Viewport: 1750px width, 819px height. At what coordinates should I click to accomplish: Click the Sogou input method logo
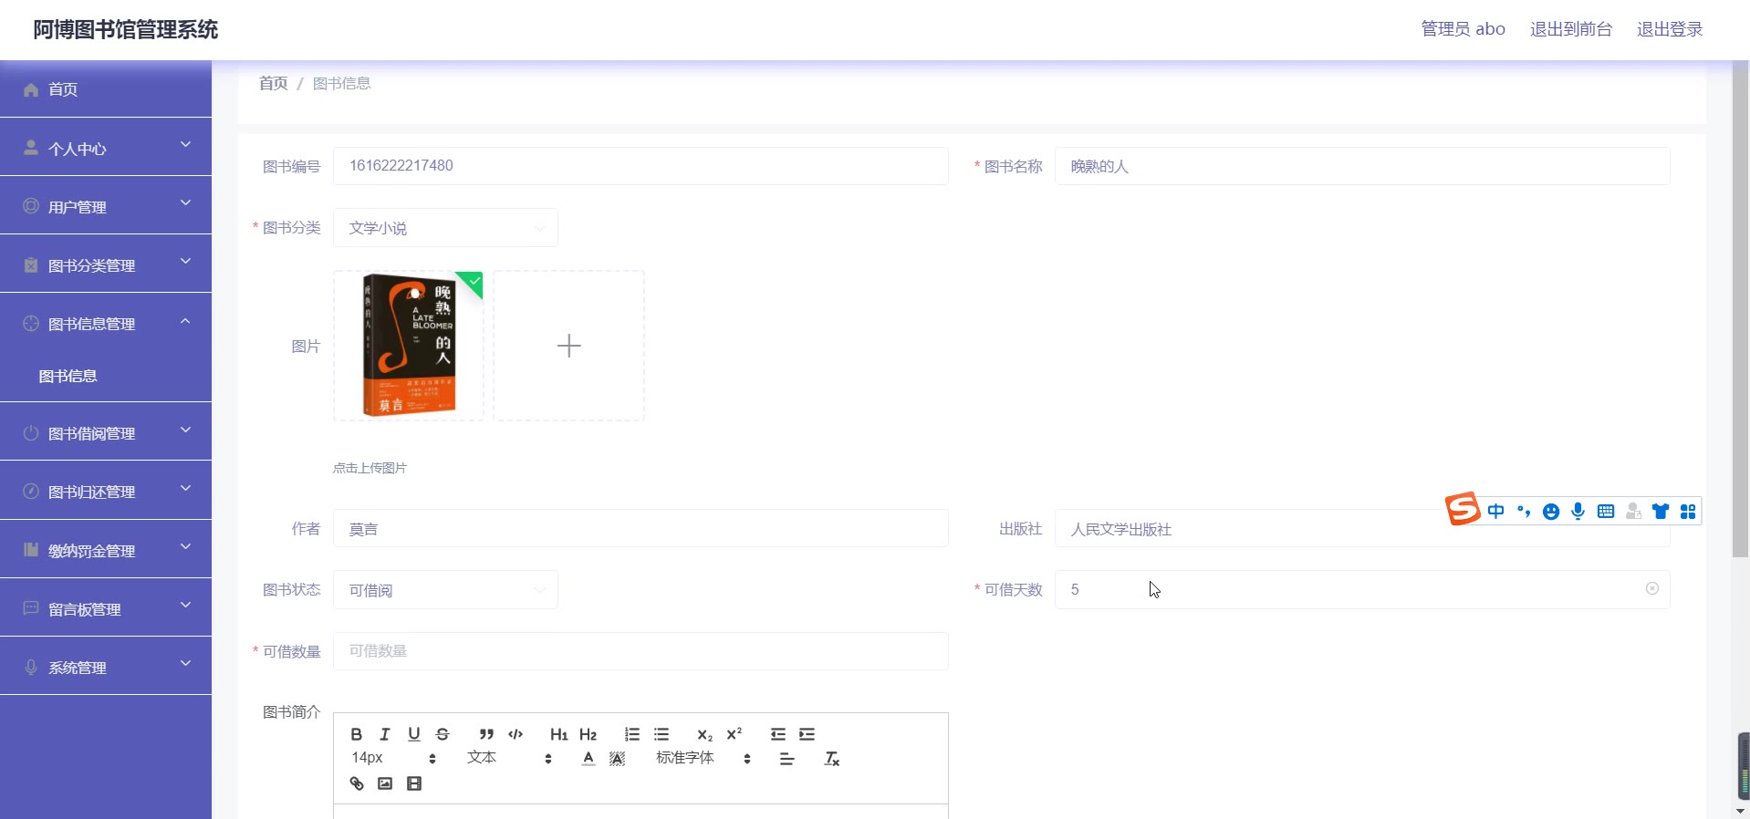click(x=1463, y=509)
